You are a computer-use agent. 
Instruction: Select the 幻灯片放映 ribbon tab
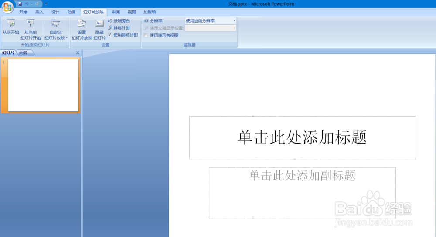pos(93,12)
